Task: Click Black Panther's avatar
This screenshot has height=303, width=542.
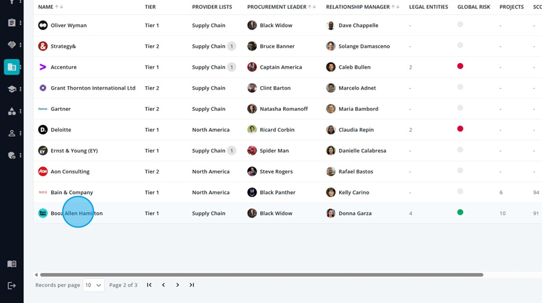Action: click(x=252, y=192)
